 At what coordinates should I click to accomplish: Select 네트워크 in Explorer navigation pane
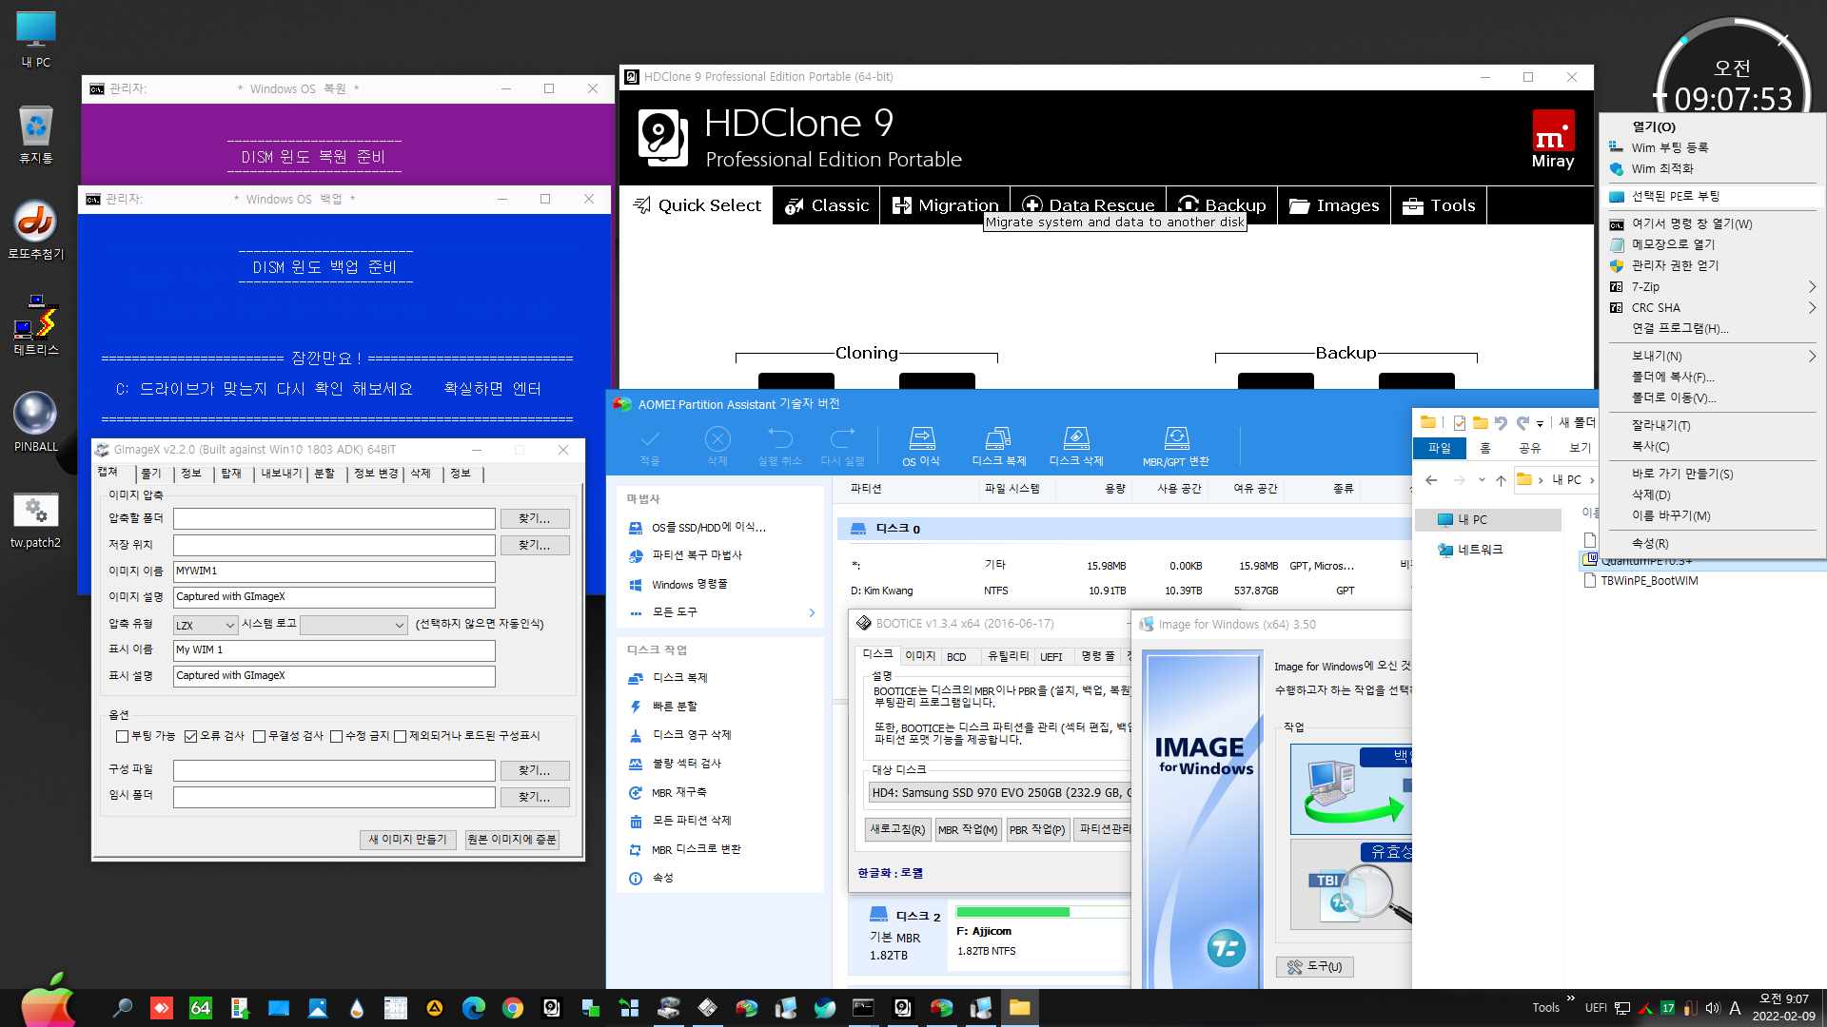coord(1480,550)
